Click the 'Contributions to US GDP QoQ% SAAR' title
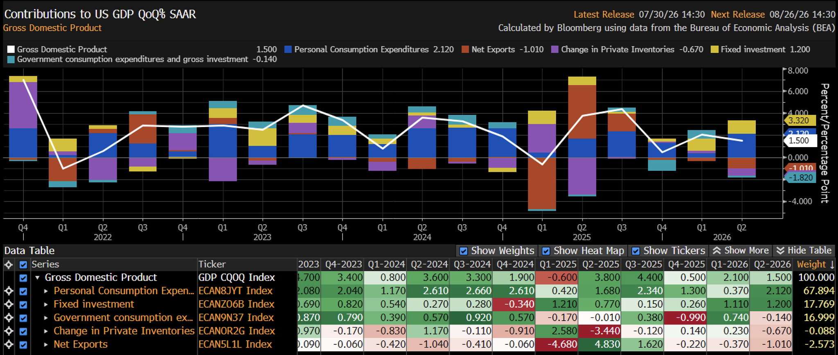 click(100, 14)
